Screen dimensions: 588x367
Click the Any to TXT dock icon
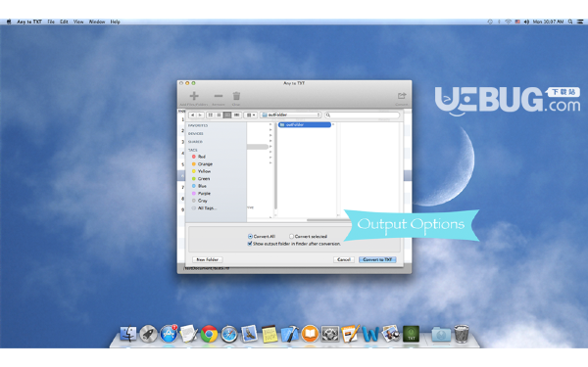pyautogui.click(x=411, y=334)
